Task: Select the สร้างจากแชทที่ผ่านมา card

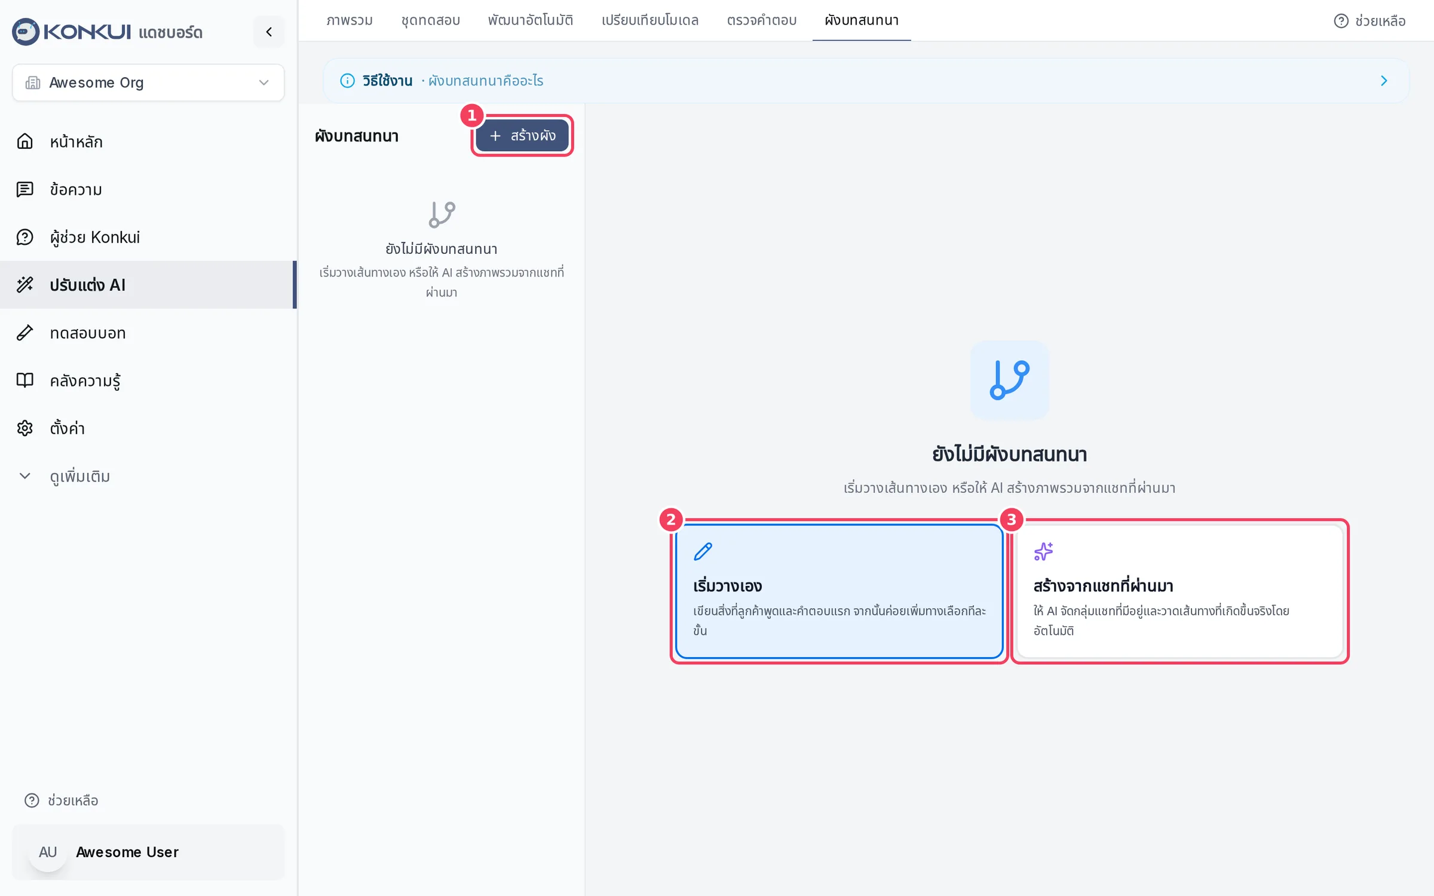Action: click(1179, 591)
